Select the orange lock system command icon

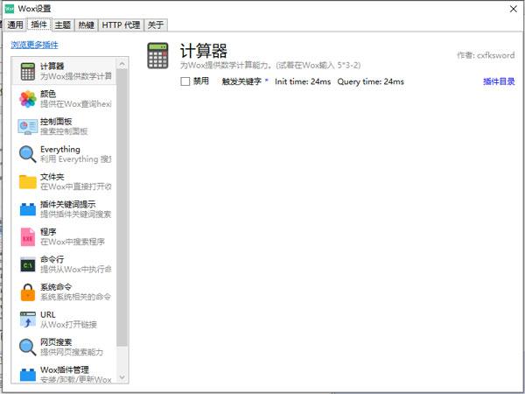pyautogui.click(x=28, y=292)
